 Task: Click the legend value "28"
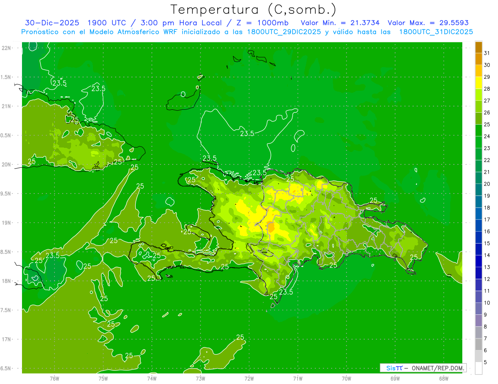tap(487, 89)
